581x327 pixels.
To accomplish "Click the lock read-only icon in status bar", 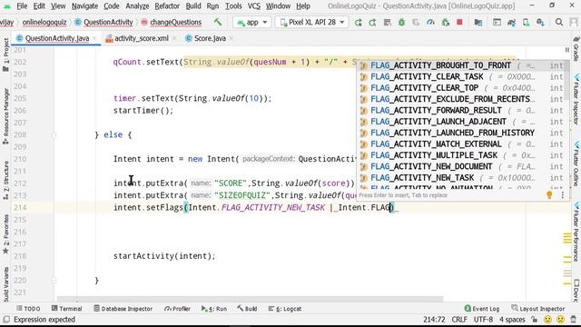I will point(535,319).
